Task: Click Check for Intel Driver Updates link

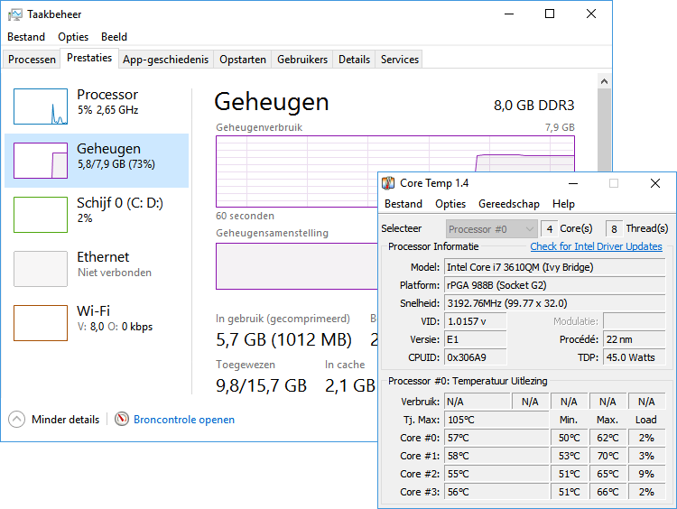Action: (x=596, y=246)
